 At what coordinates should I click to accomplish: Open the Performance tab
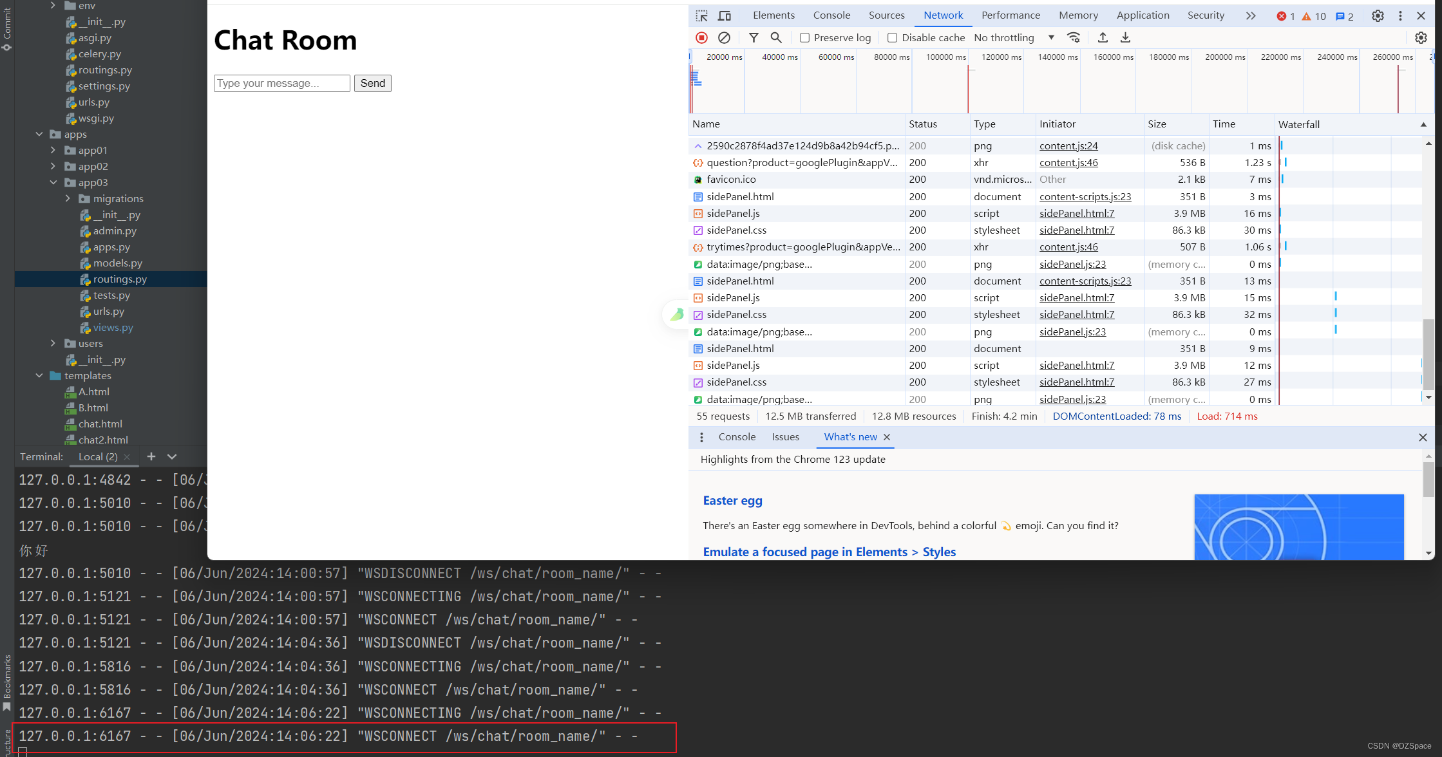point(1010,15)
